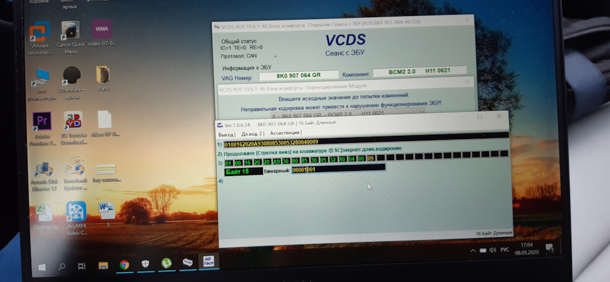Click the battery icon in system tray

tap(483, 250)
